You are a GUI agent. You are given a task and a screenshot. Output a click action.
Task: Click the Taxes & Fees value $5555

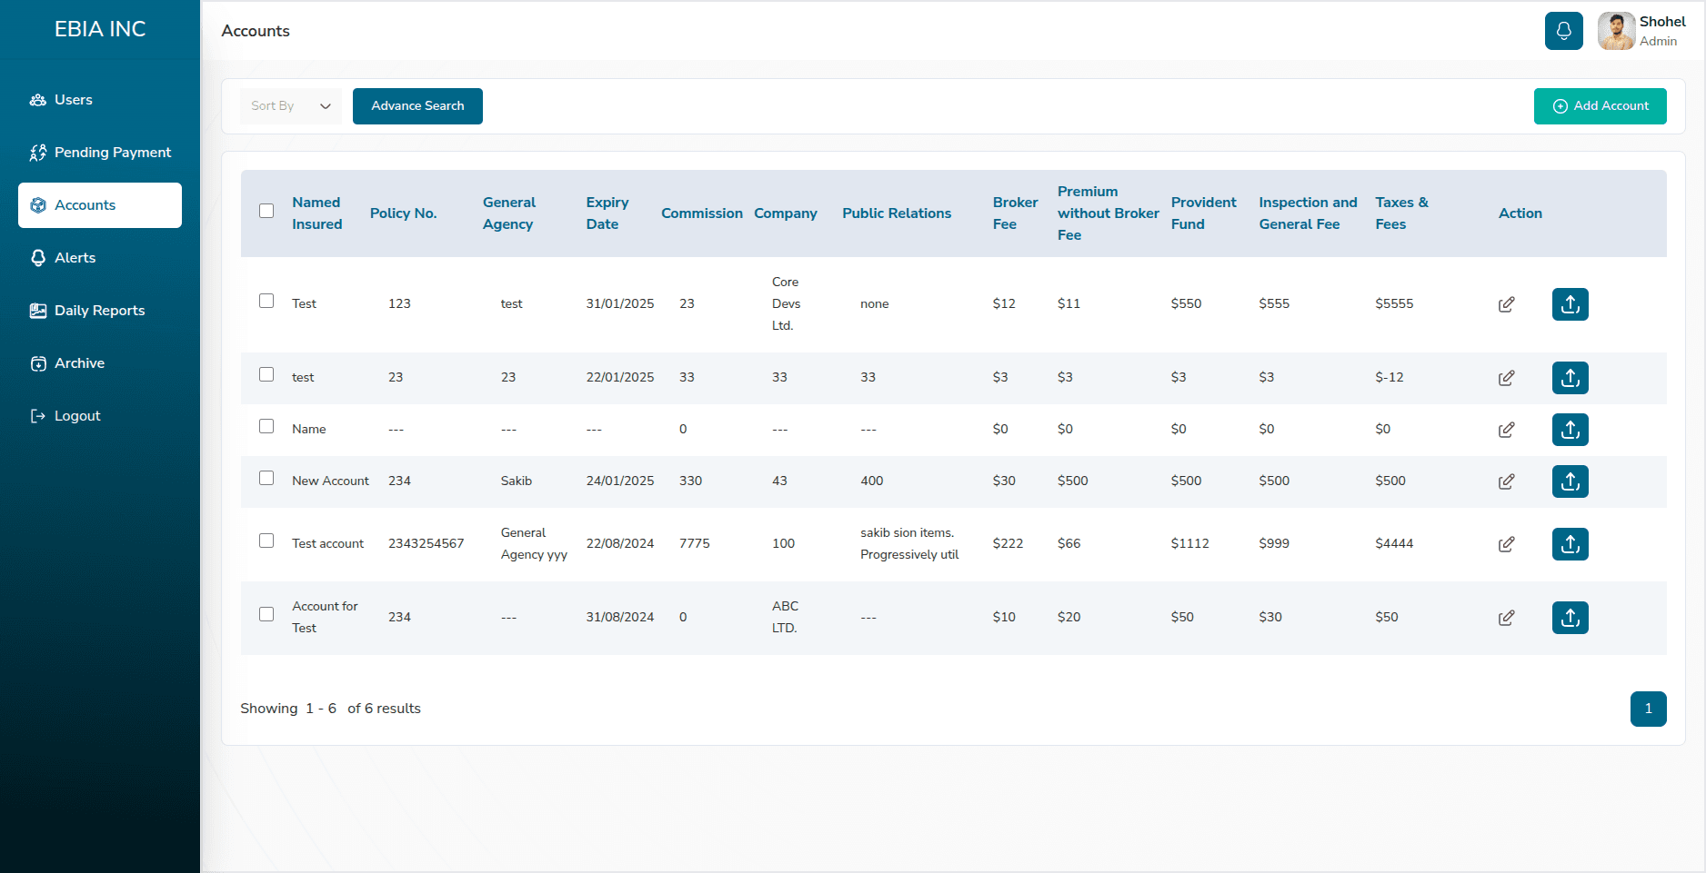pos(1394,304)
